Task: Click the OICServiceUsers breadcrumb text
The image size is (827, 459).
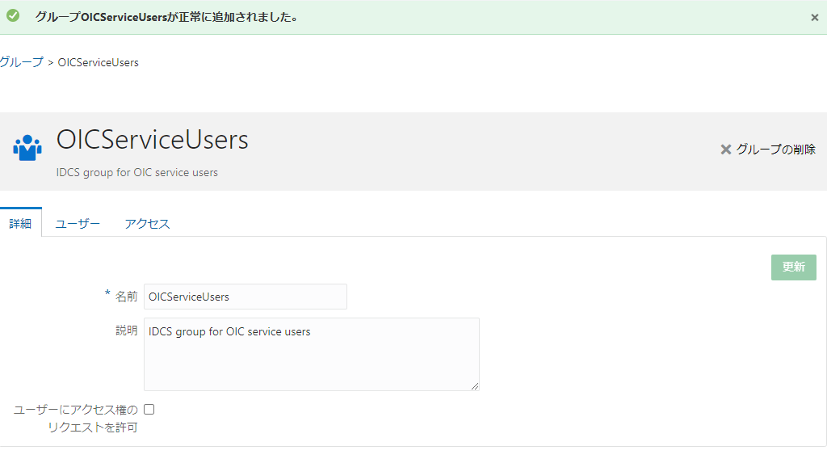Action: point(98,62)
